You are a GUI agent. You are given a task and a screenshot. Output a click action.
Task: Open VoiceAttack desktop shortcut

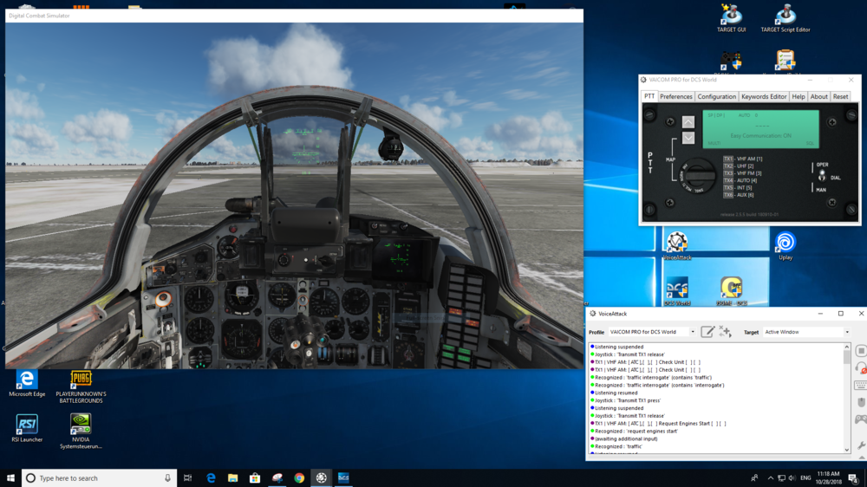coord(677,246)
